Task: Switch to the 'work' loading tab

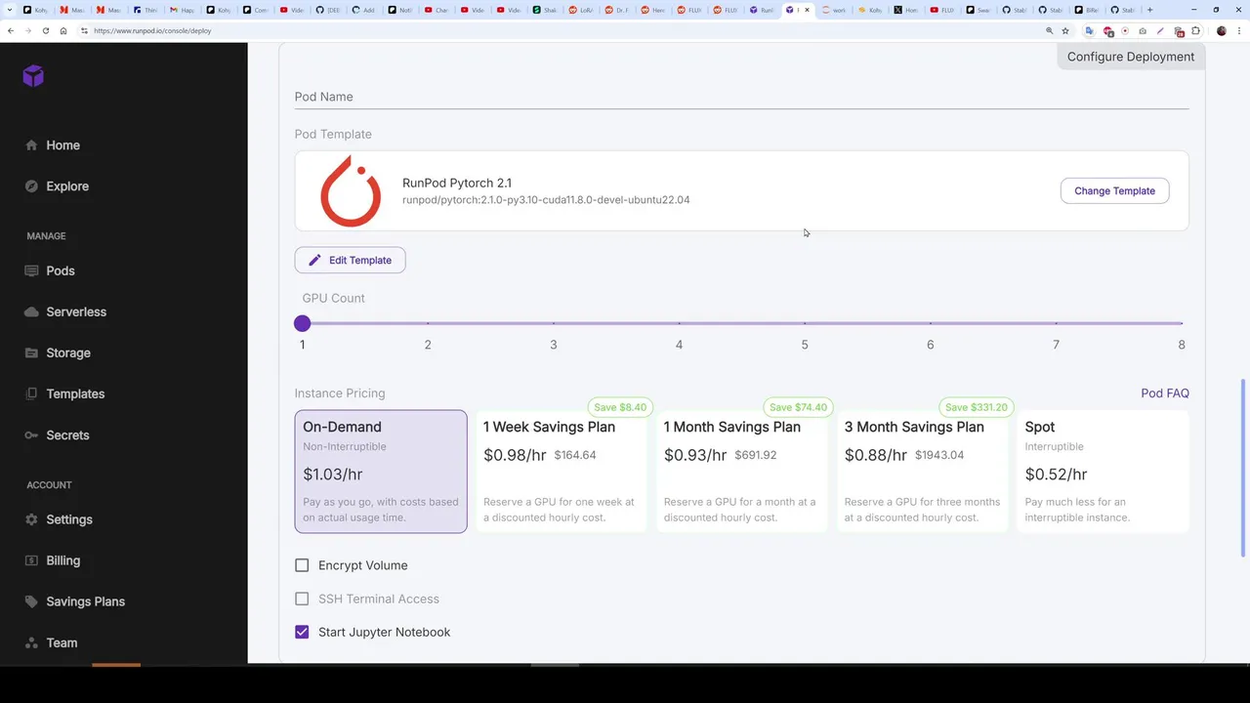Action: (x=835, y=10)
